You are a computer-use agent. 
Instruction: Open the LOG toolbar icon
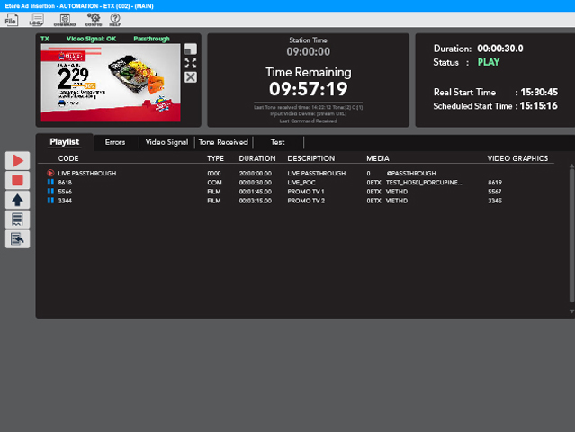tap(36, 20)
